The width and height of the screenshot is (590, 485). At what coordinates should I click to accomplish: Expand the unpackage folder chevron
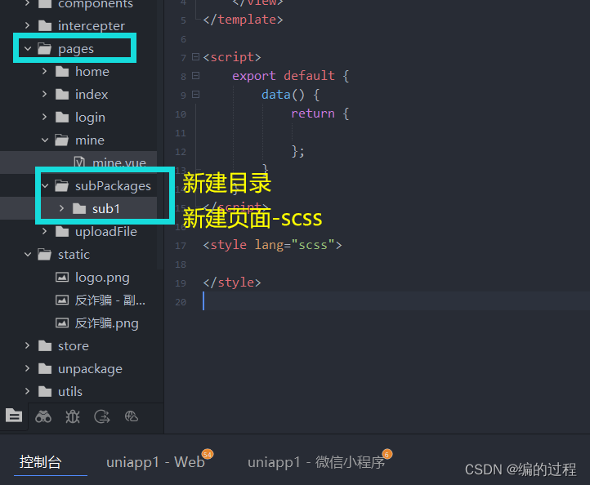pyautogui.click(x=27, y=368)
